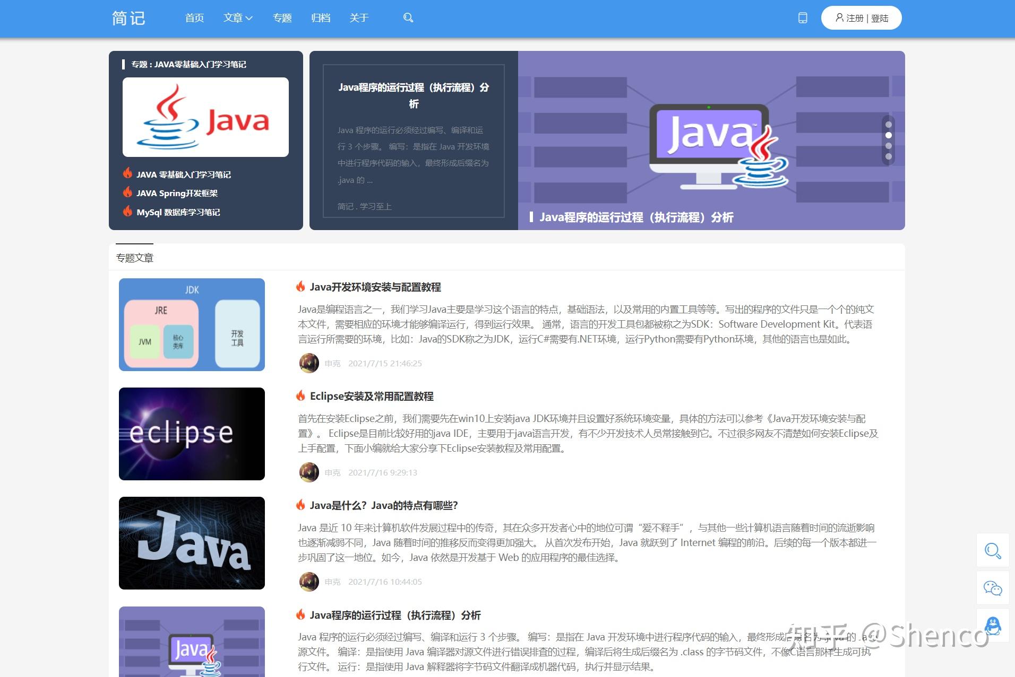Click the flame icon beside Java开发环境安装与配置教程
The height and width of the screenshot is (677, 1015).
(x=300, y=286)
